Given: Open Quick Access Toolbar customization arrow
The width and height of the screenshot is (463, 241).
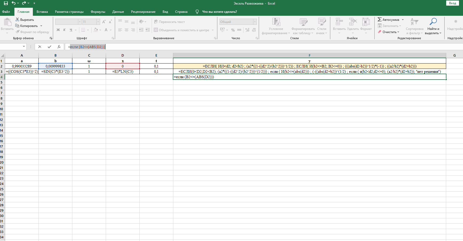Looking at the screenshot, I should tap(34, 3).
